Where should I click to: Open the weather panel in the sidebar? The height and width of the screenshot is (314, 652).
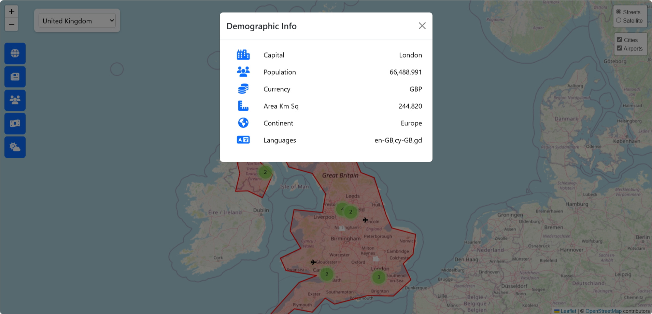coord(15,147)
